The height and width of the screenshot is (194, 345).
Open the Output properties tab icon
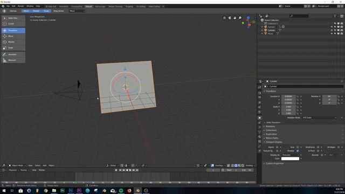260,98
